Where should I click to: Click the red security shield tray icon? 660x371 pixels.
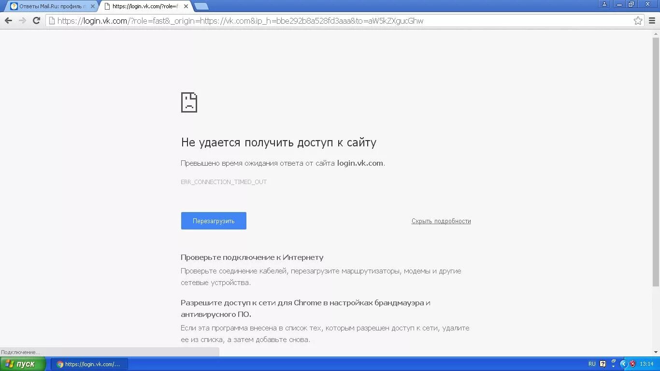coord(632,364)
